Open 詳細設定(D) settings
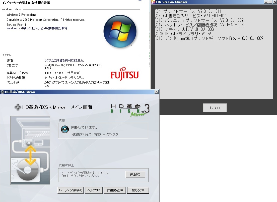 (x=115, y=190)
